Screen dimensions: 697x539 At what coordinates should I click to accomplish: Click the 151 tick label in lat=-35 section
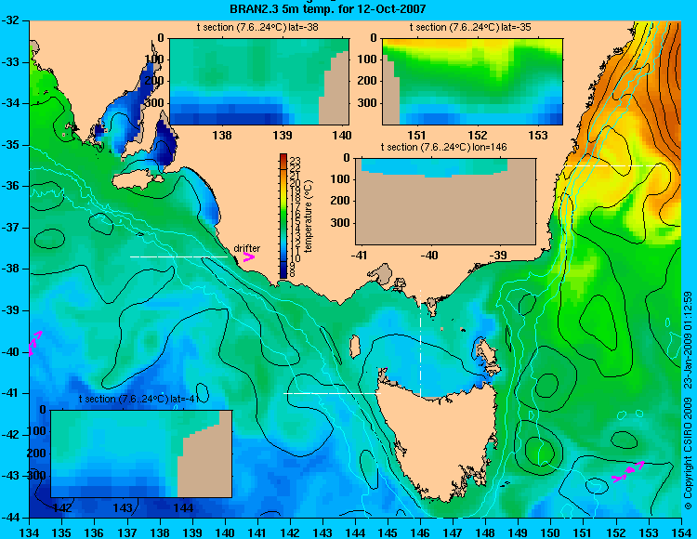pos(416,135)
